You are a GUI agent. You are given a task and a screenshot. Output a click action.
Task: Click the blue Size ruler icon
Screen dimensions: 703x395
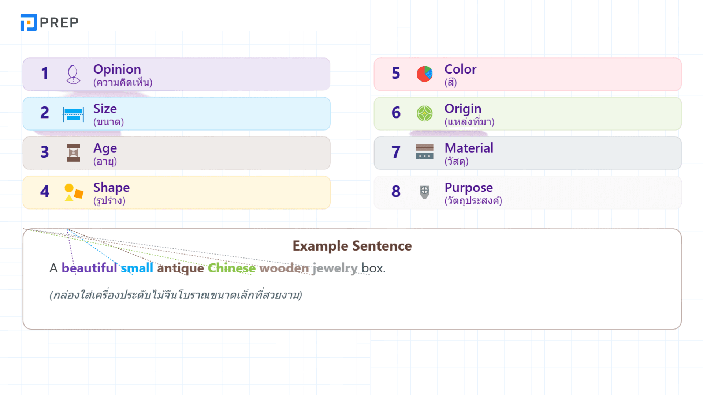[x=73, y=114]
